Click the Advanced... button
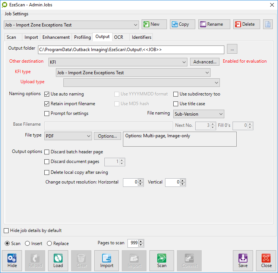Screen dimensions: 278x273 (205, 62)
